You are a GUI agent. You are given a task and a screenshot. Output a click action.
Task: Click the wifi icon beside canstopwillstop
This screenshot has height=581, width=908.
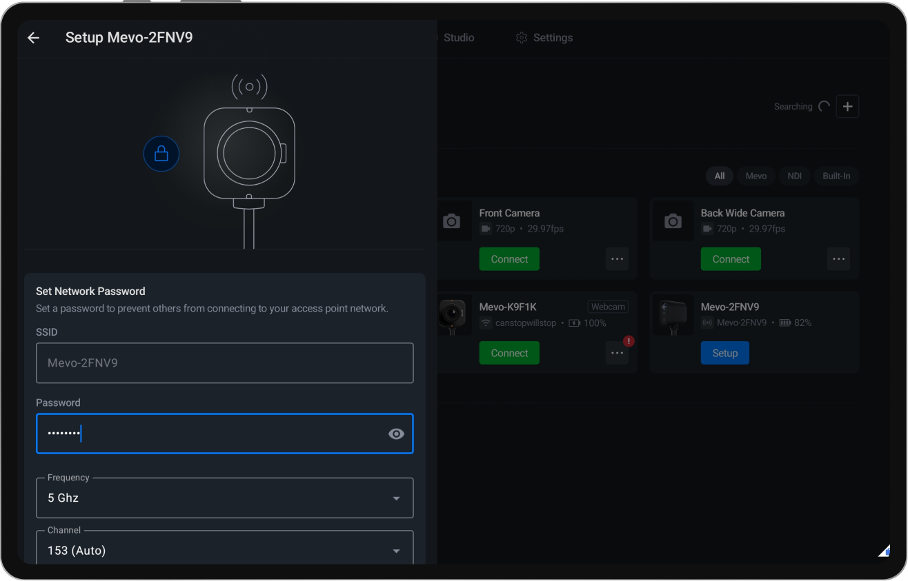486,323
